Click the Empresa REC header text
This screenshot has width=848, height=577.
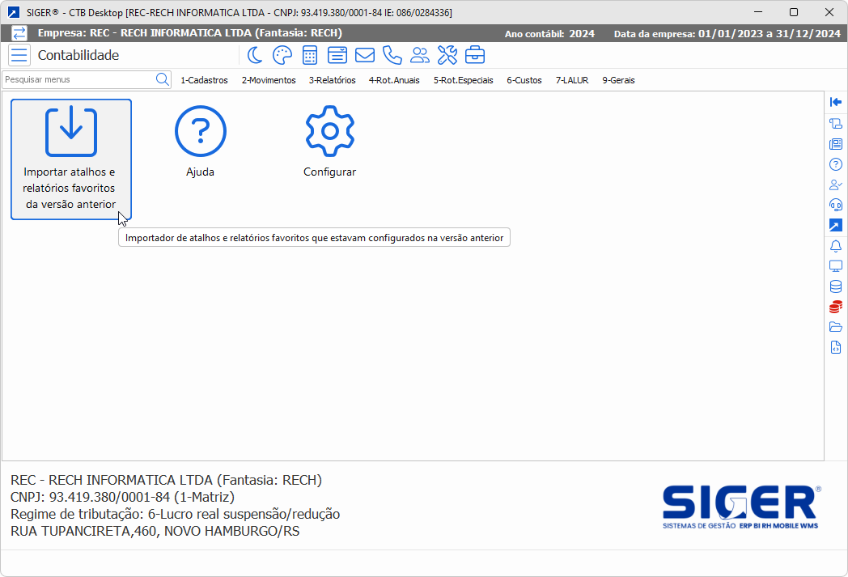(x=190, y=33)
